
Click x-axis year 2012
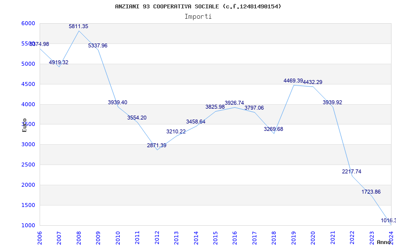tap(157, 238)
